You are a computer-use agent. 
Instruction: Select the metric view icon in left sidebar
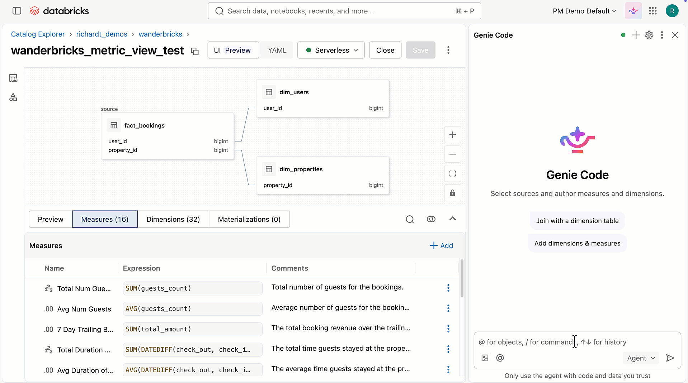(13, 77)
